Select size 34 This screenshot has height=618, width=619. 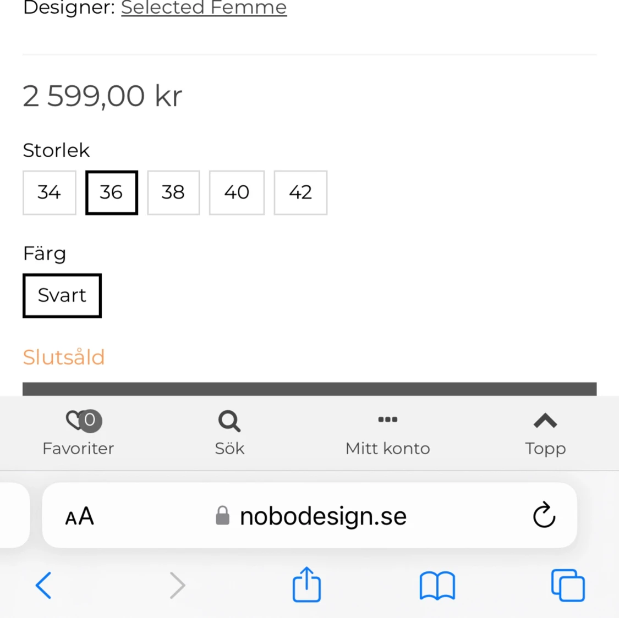pyautogui.click(x=49, y=192)
